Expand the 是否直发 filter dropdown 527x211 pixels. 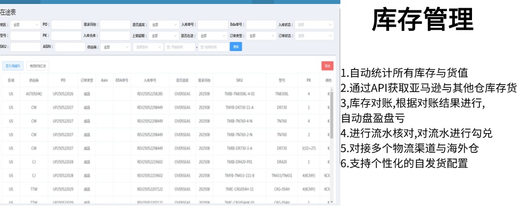click(x=164, y=24)
